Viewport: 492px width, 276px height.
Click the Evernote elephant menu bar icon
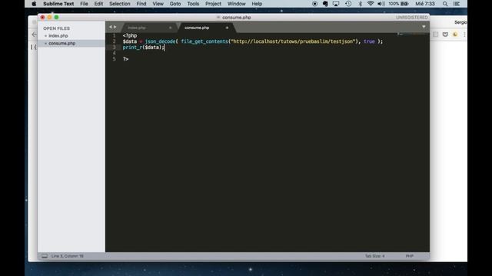[325, 4]
